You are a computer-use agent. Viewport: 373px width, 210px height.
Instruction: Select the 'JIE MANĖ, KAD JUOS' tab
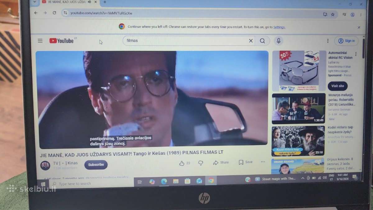pos(67,2)
